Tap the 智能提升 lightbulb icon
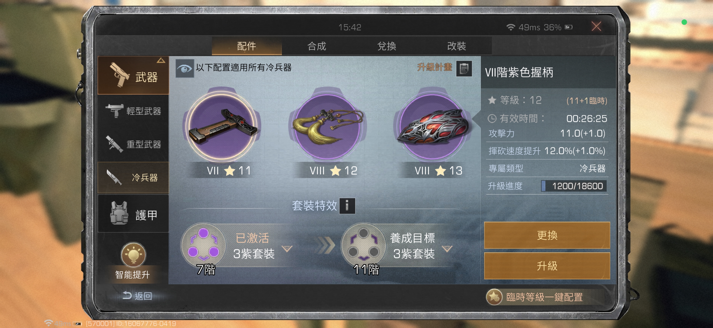The image size is (713, 328). coord(133,254)
